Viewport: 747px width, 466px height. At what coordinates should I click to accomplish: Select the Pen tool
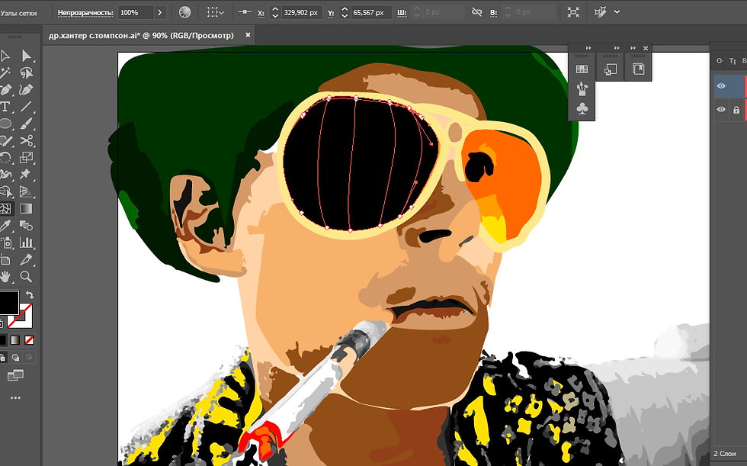[5, 89]
